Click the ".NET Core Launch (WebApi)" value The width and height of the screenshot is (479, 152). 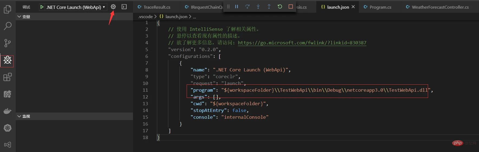click(251, 70)
